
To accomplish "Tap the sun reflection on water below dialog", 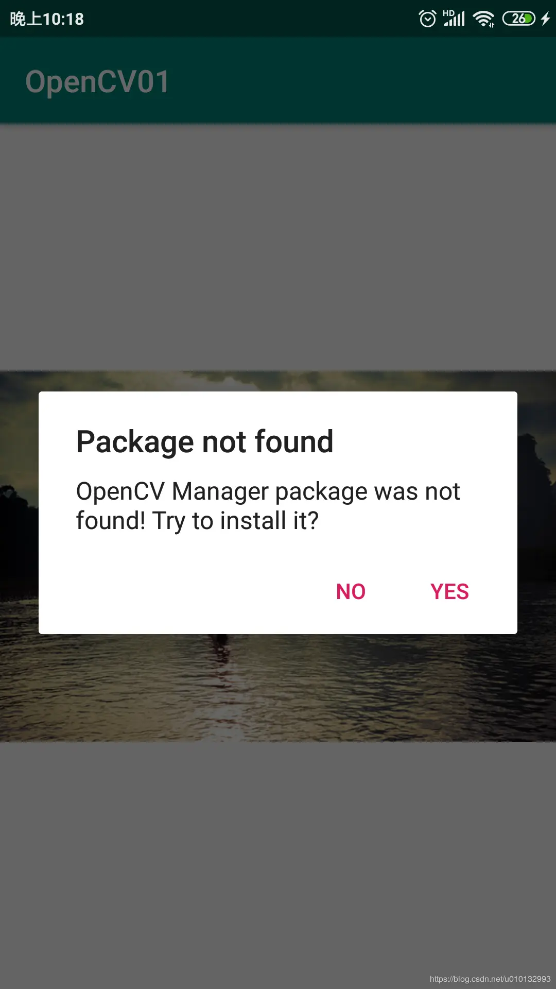I will tap(224, 685).
